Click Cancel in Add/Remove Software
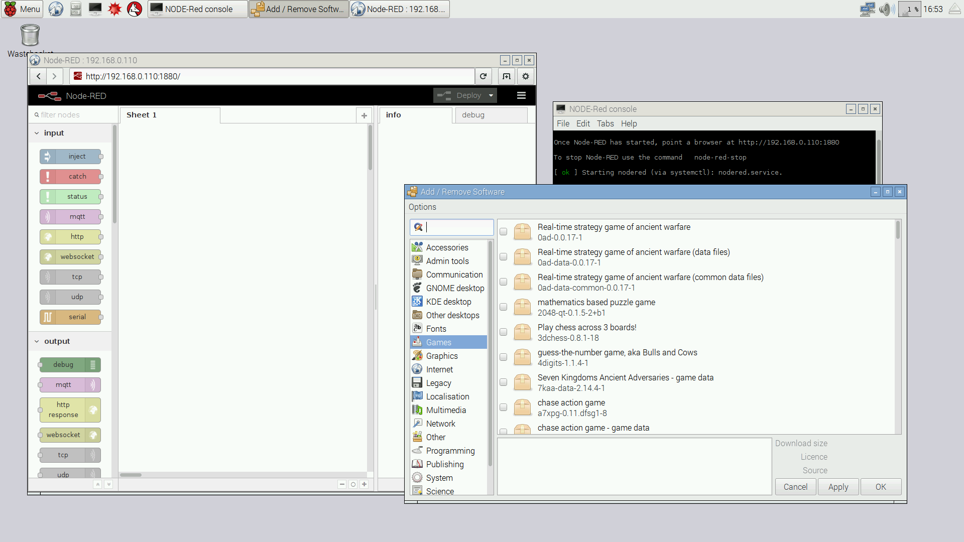 pos(795,487)
